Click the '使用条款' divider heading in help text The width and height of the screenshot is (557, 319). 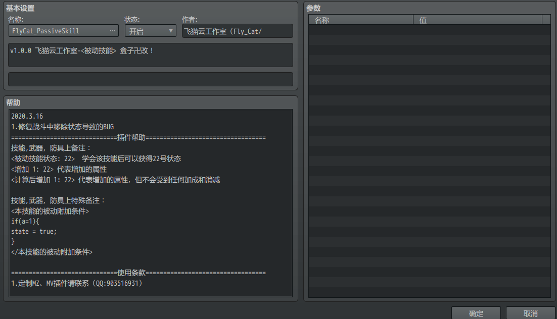131,273
